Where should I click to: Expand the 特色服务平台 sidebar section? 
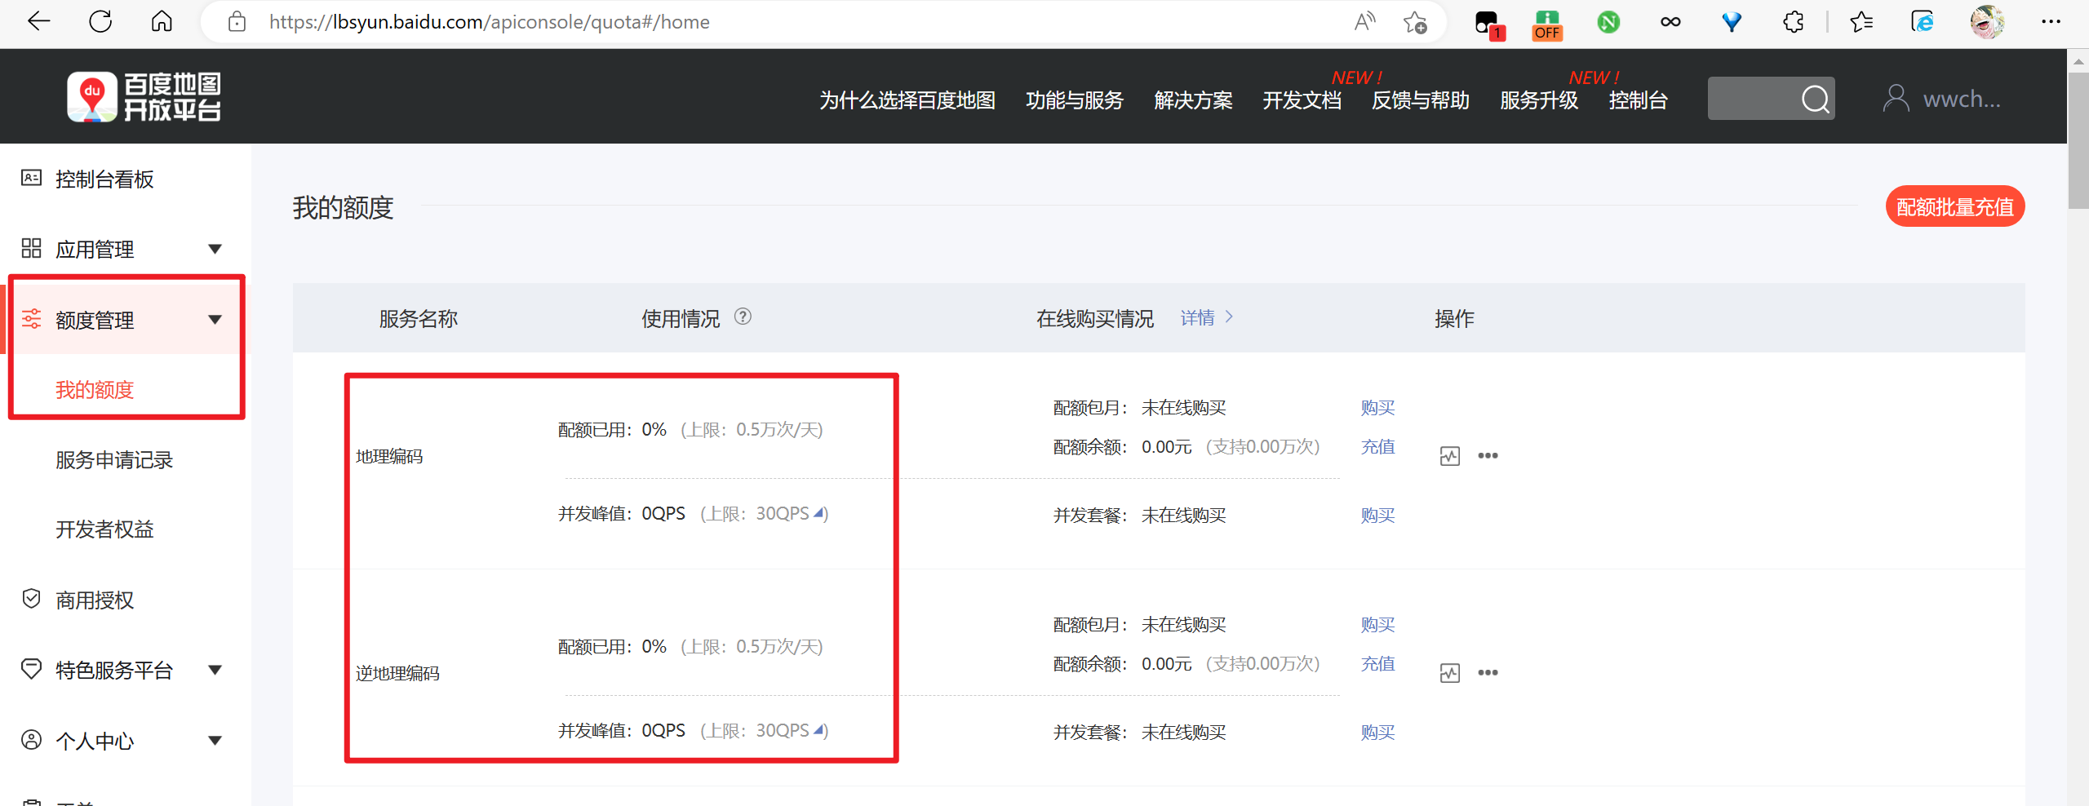215,670
